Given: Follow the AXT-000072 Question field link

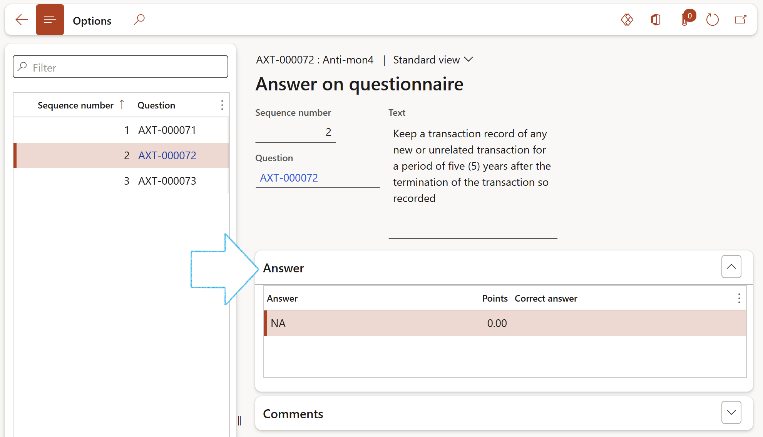Looking at the screenshot, I should point(289,178).
